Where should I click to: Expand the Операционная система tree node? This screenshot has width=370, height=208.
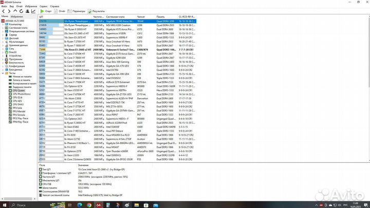[x=3, y=31]
